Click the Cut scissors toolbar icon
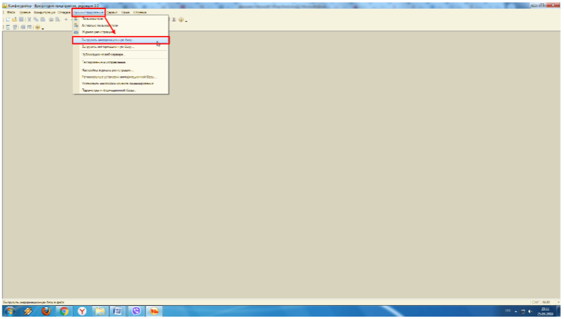 tap(29, 19)
